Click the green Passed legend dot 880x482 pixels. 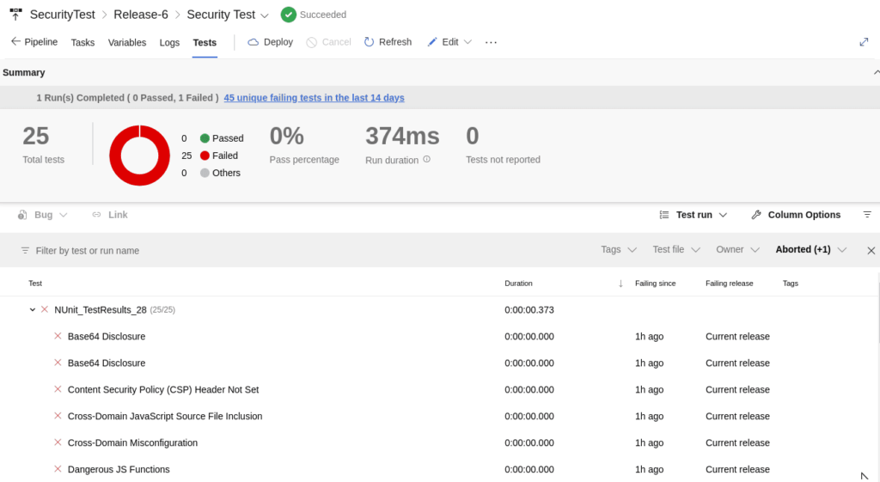click(x=205, y=138)
